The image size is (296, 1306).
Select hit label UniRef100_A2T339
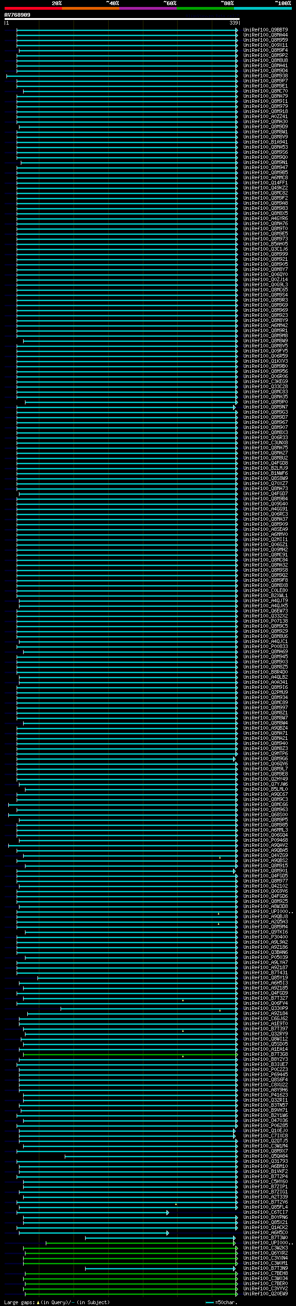tap(265, 1198)
